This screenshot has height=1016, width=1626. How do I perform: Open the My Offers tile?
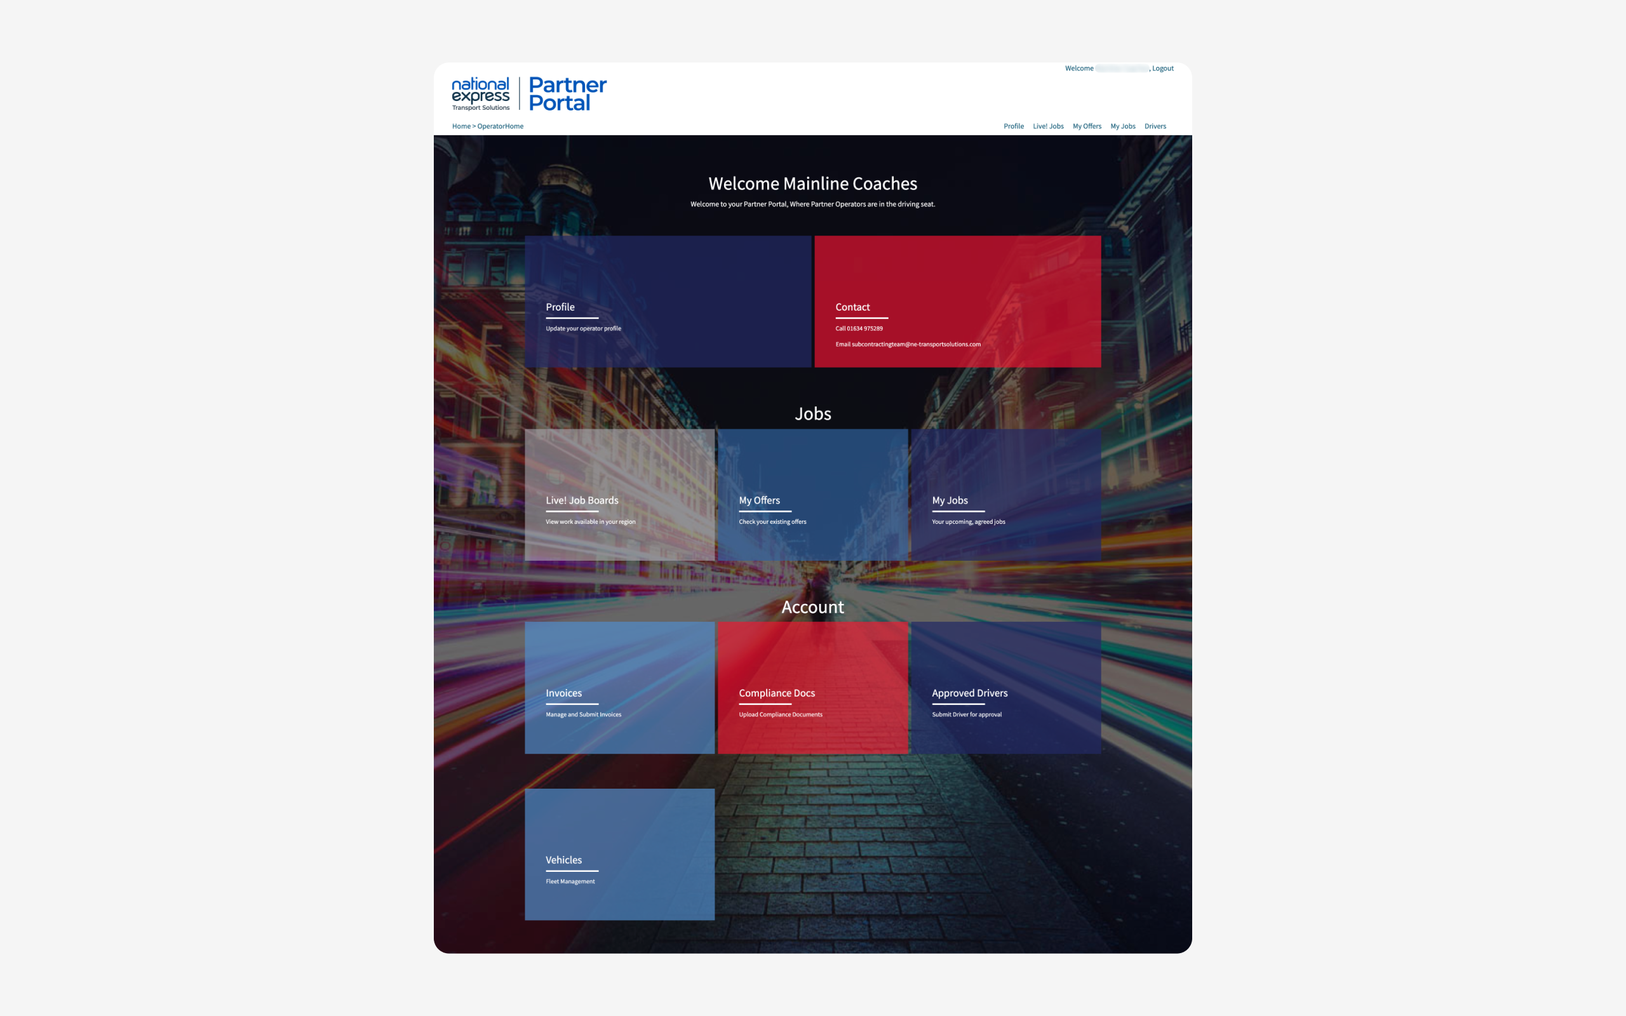point(812,495)
